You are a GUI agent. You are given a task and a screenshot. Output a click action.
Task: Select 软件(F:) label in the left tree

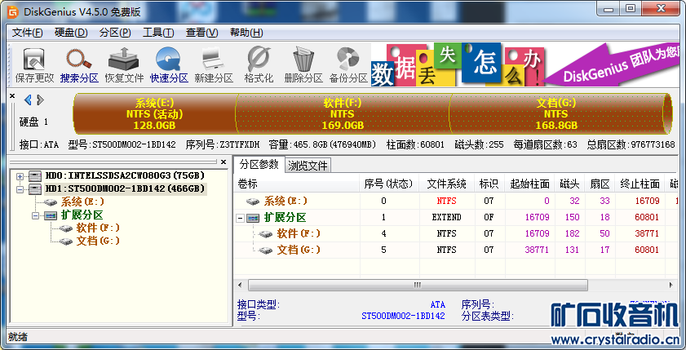coord(98,228)
